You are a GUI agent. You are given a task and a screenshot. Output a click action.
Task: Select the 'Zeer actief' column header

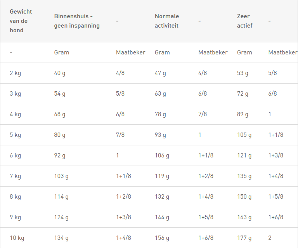pyautogui.click(x=244, y=21)
